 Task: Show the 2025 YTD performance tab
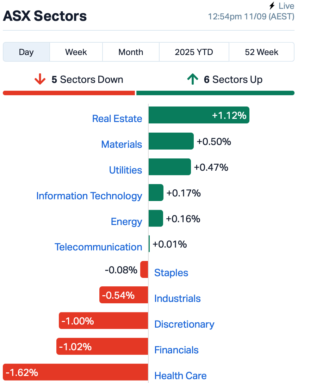tap(194, 52)
